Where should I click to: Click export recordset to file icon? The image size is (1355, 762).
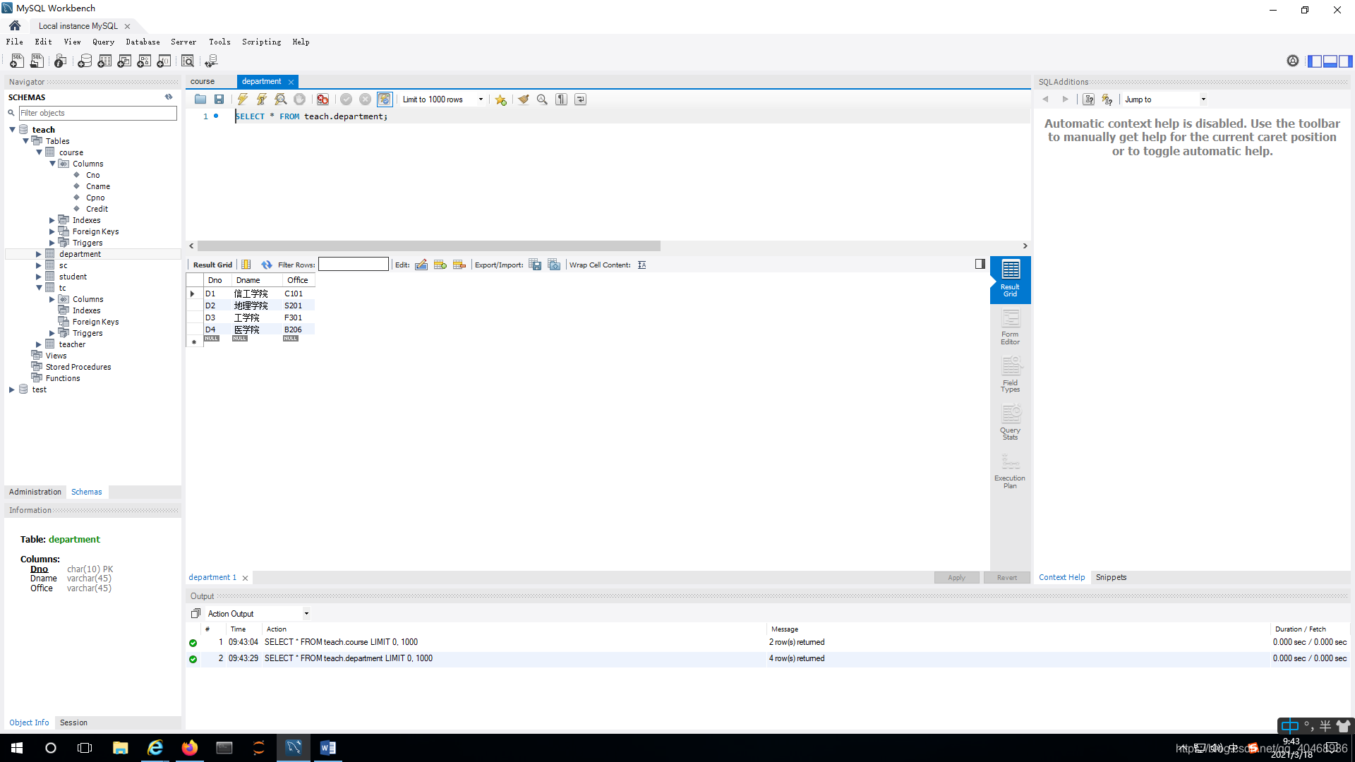(535, 265)
